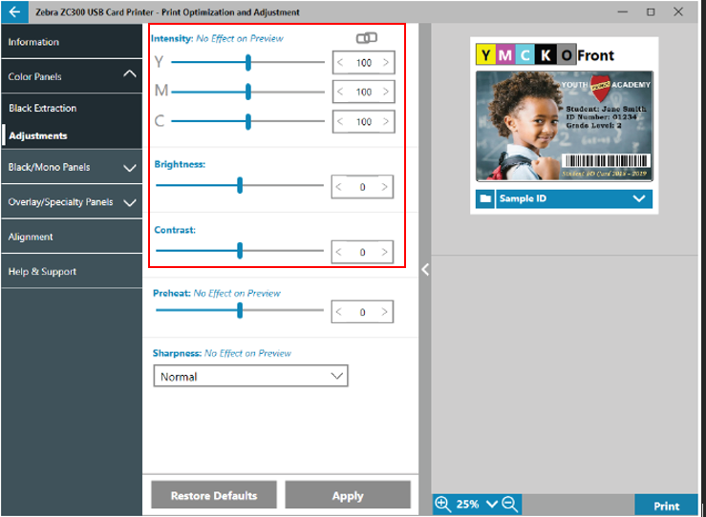
Task: Click the Front label above preview
Action: point(595,55)
